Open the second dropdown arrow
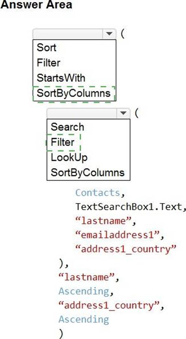 point(123,113)
